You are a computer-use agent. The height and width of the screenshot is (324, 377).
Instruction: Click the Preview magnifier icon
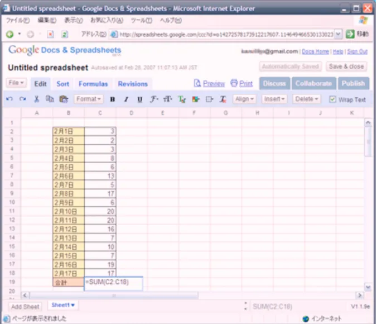coord(197,83)
